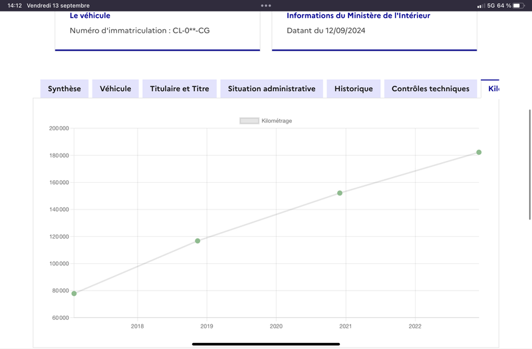Click the 2020 x-axis label
This screenshot has height=349, width=532.
coord(276,326)
